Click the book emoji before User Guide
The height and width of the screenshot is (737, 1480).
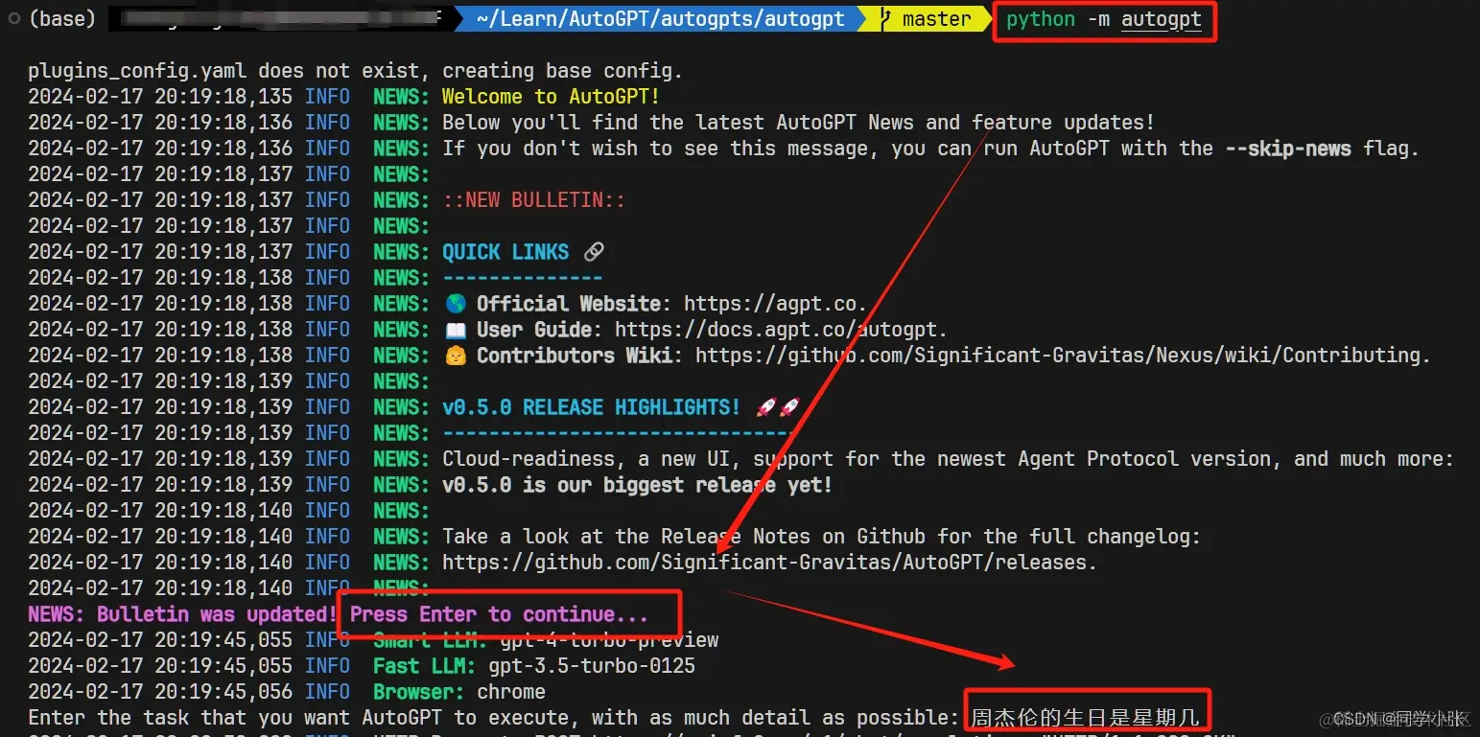pyautogui.click(x=455, y=330)
